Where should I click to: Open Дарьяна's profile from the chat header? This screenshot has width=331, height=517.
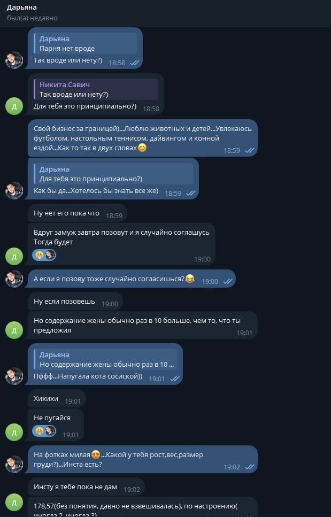[22, 7]
